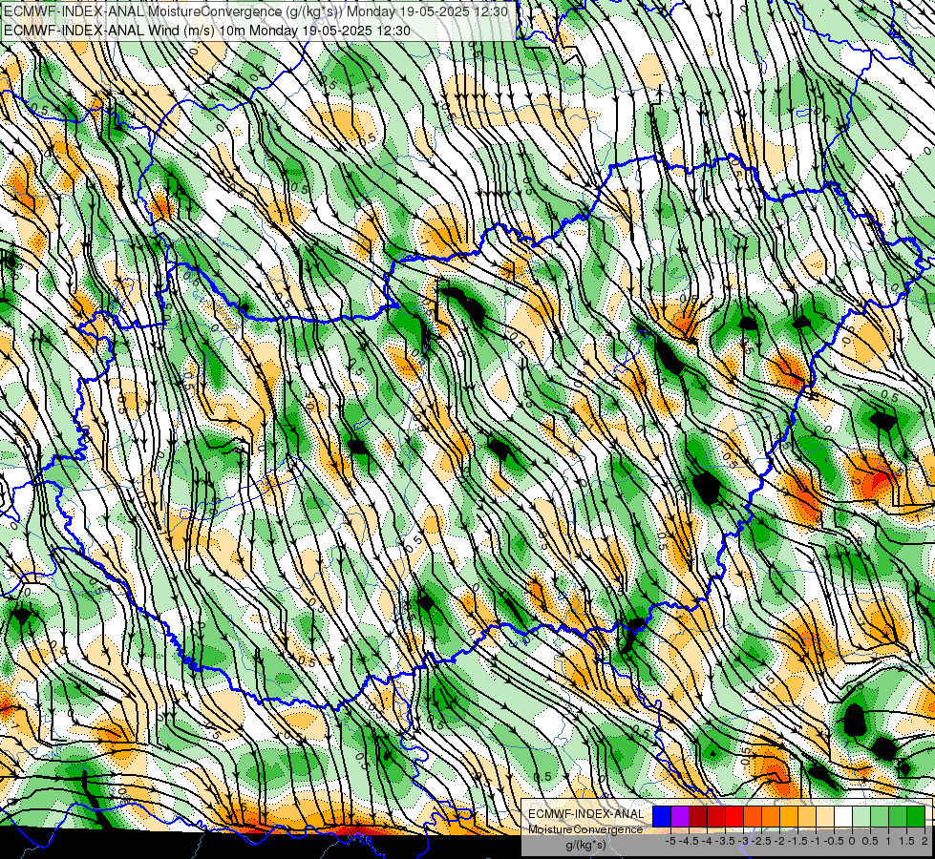Click the light orange swatch between -1.5 and -1
935x859 pixels.
tap(807, 816)
